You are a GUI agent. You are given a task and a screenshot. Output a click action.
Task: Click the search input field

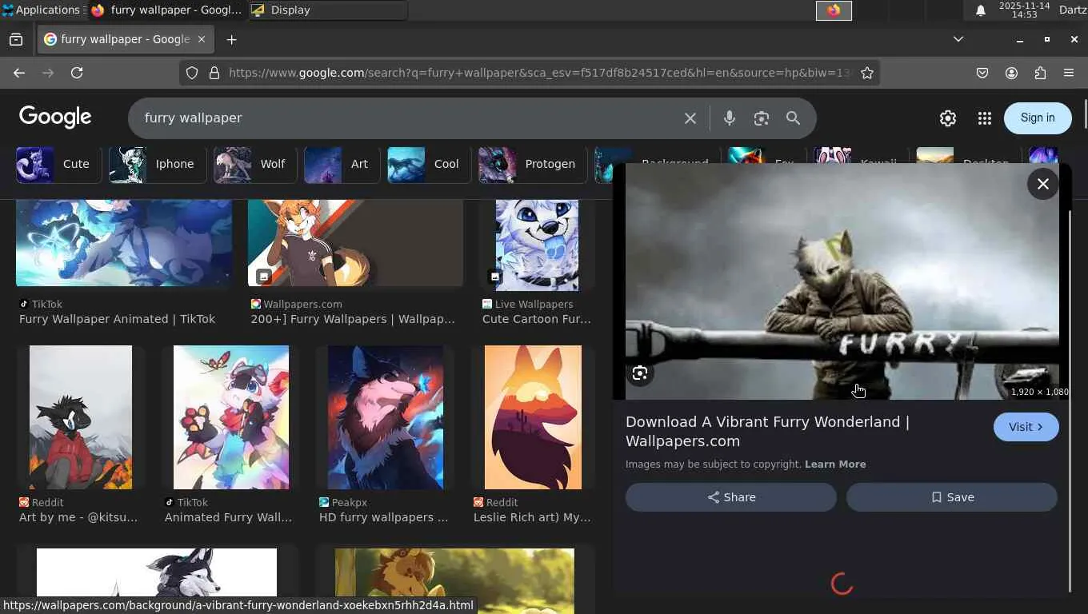408,118
